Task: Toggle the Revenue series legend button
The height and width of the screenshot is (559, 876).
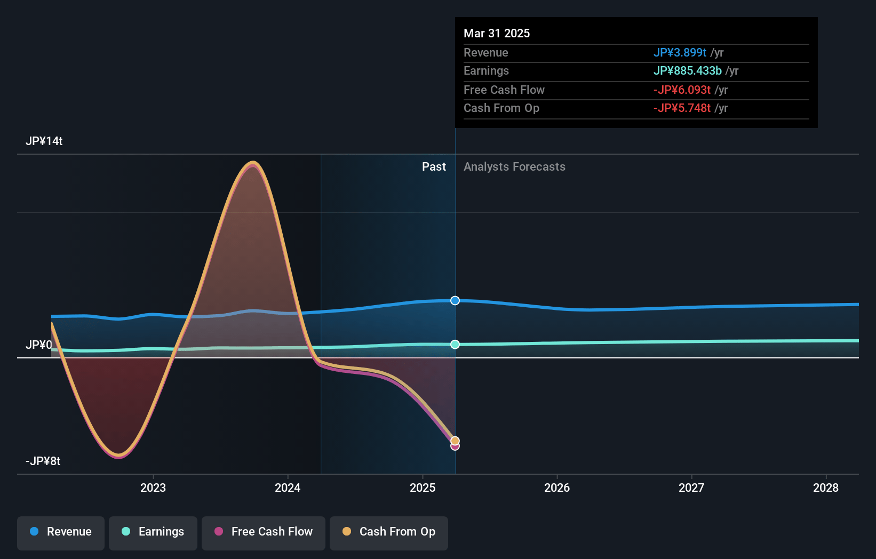Action: tap(61, 533)
